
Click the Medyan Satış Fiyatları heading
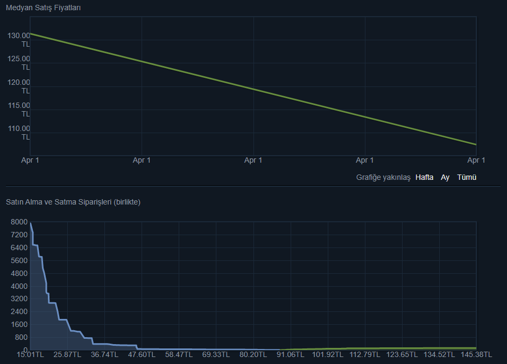coord(44,8)
